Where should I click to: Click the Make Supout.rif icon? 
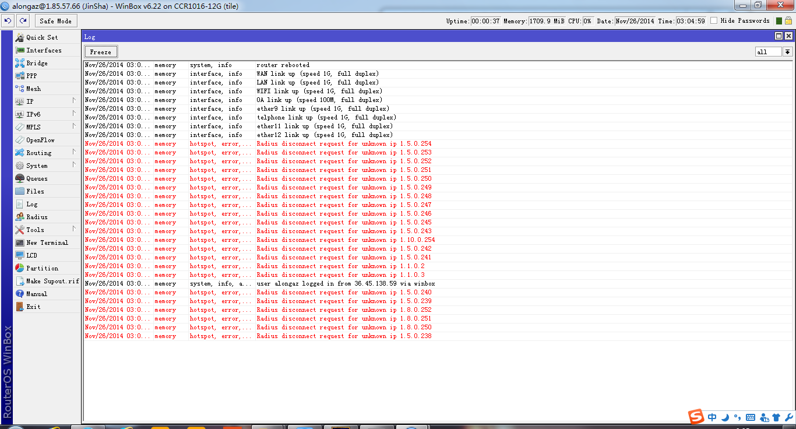click(20, 281)
